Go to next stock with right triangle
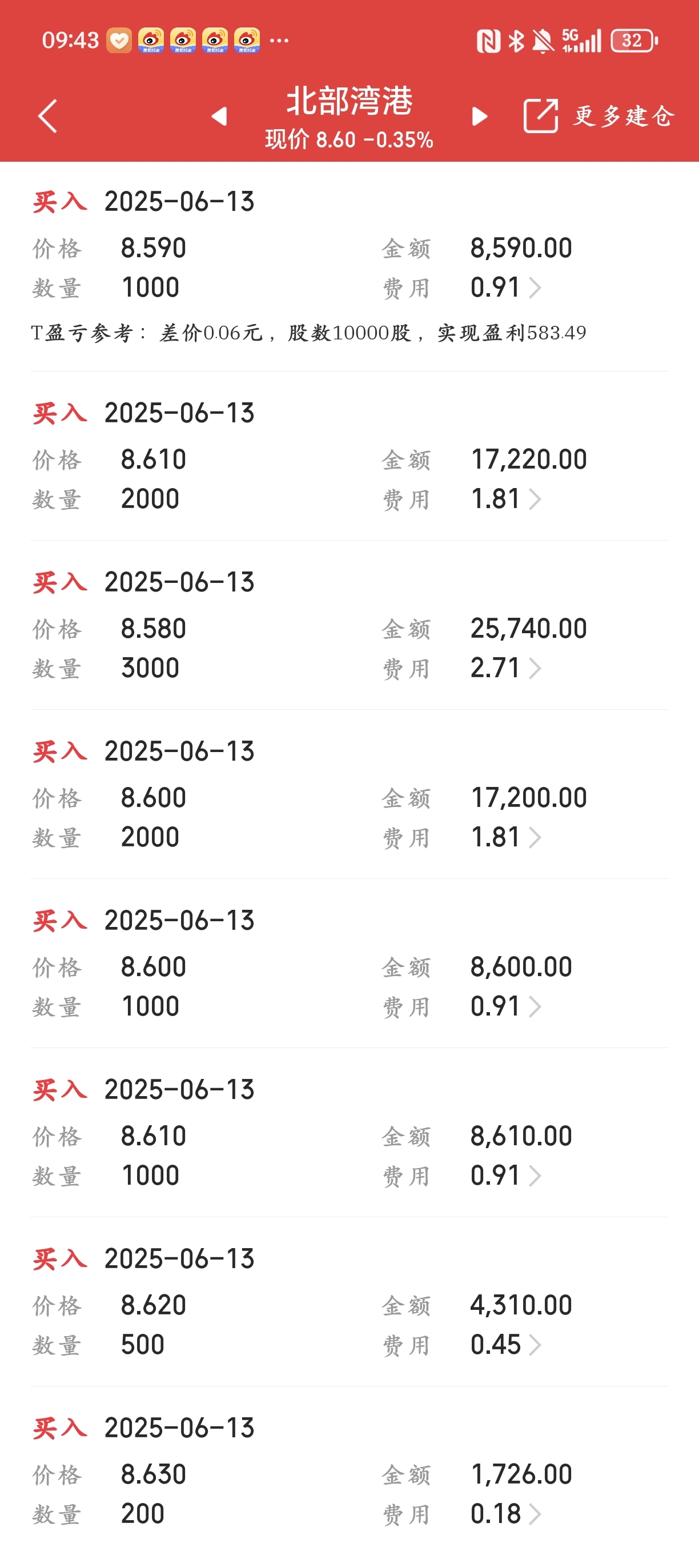699x1543 pixels. tap(479, 115)
